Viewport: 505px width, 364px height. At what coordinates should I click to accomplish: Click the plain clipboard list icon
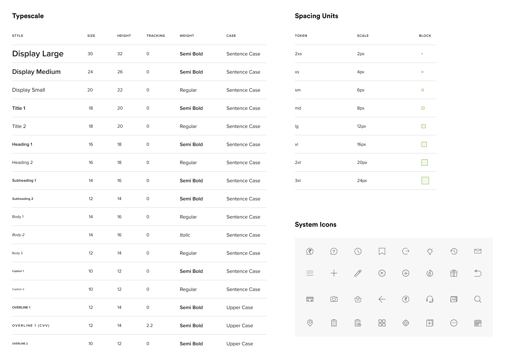(334, 323)
